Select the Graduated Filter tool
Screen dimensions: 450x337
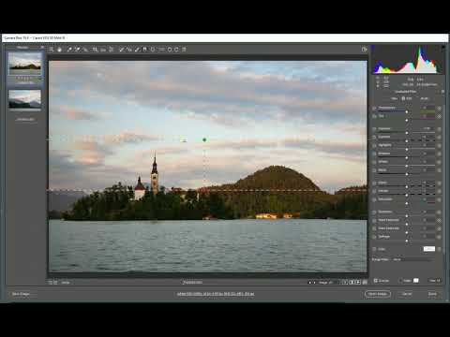[x=144, y=50]
